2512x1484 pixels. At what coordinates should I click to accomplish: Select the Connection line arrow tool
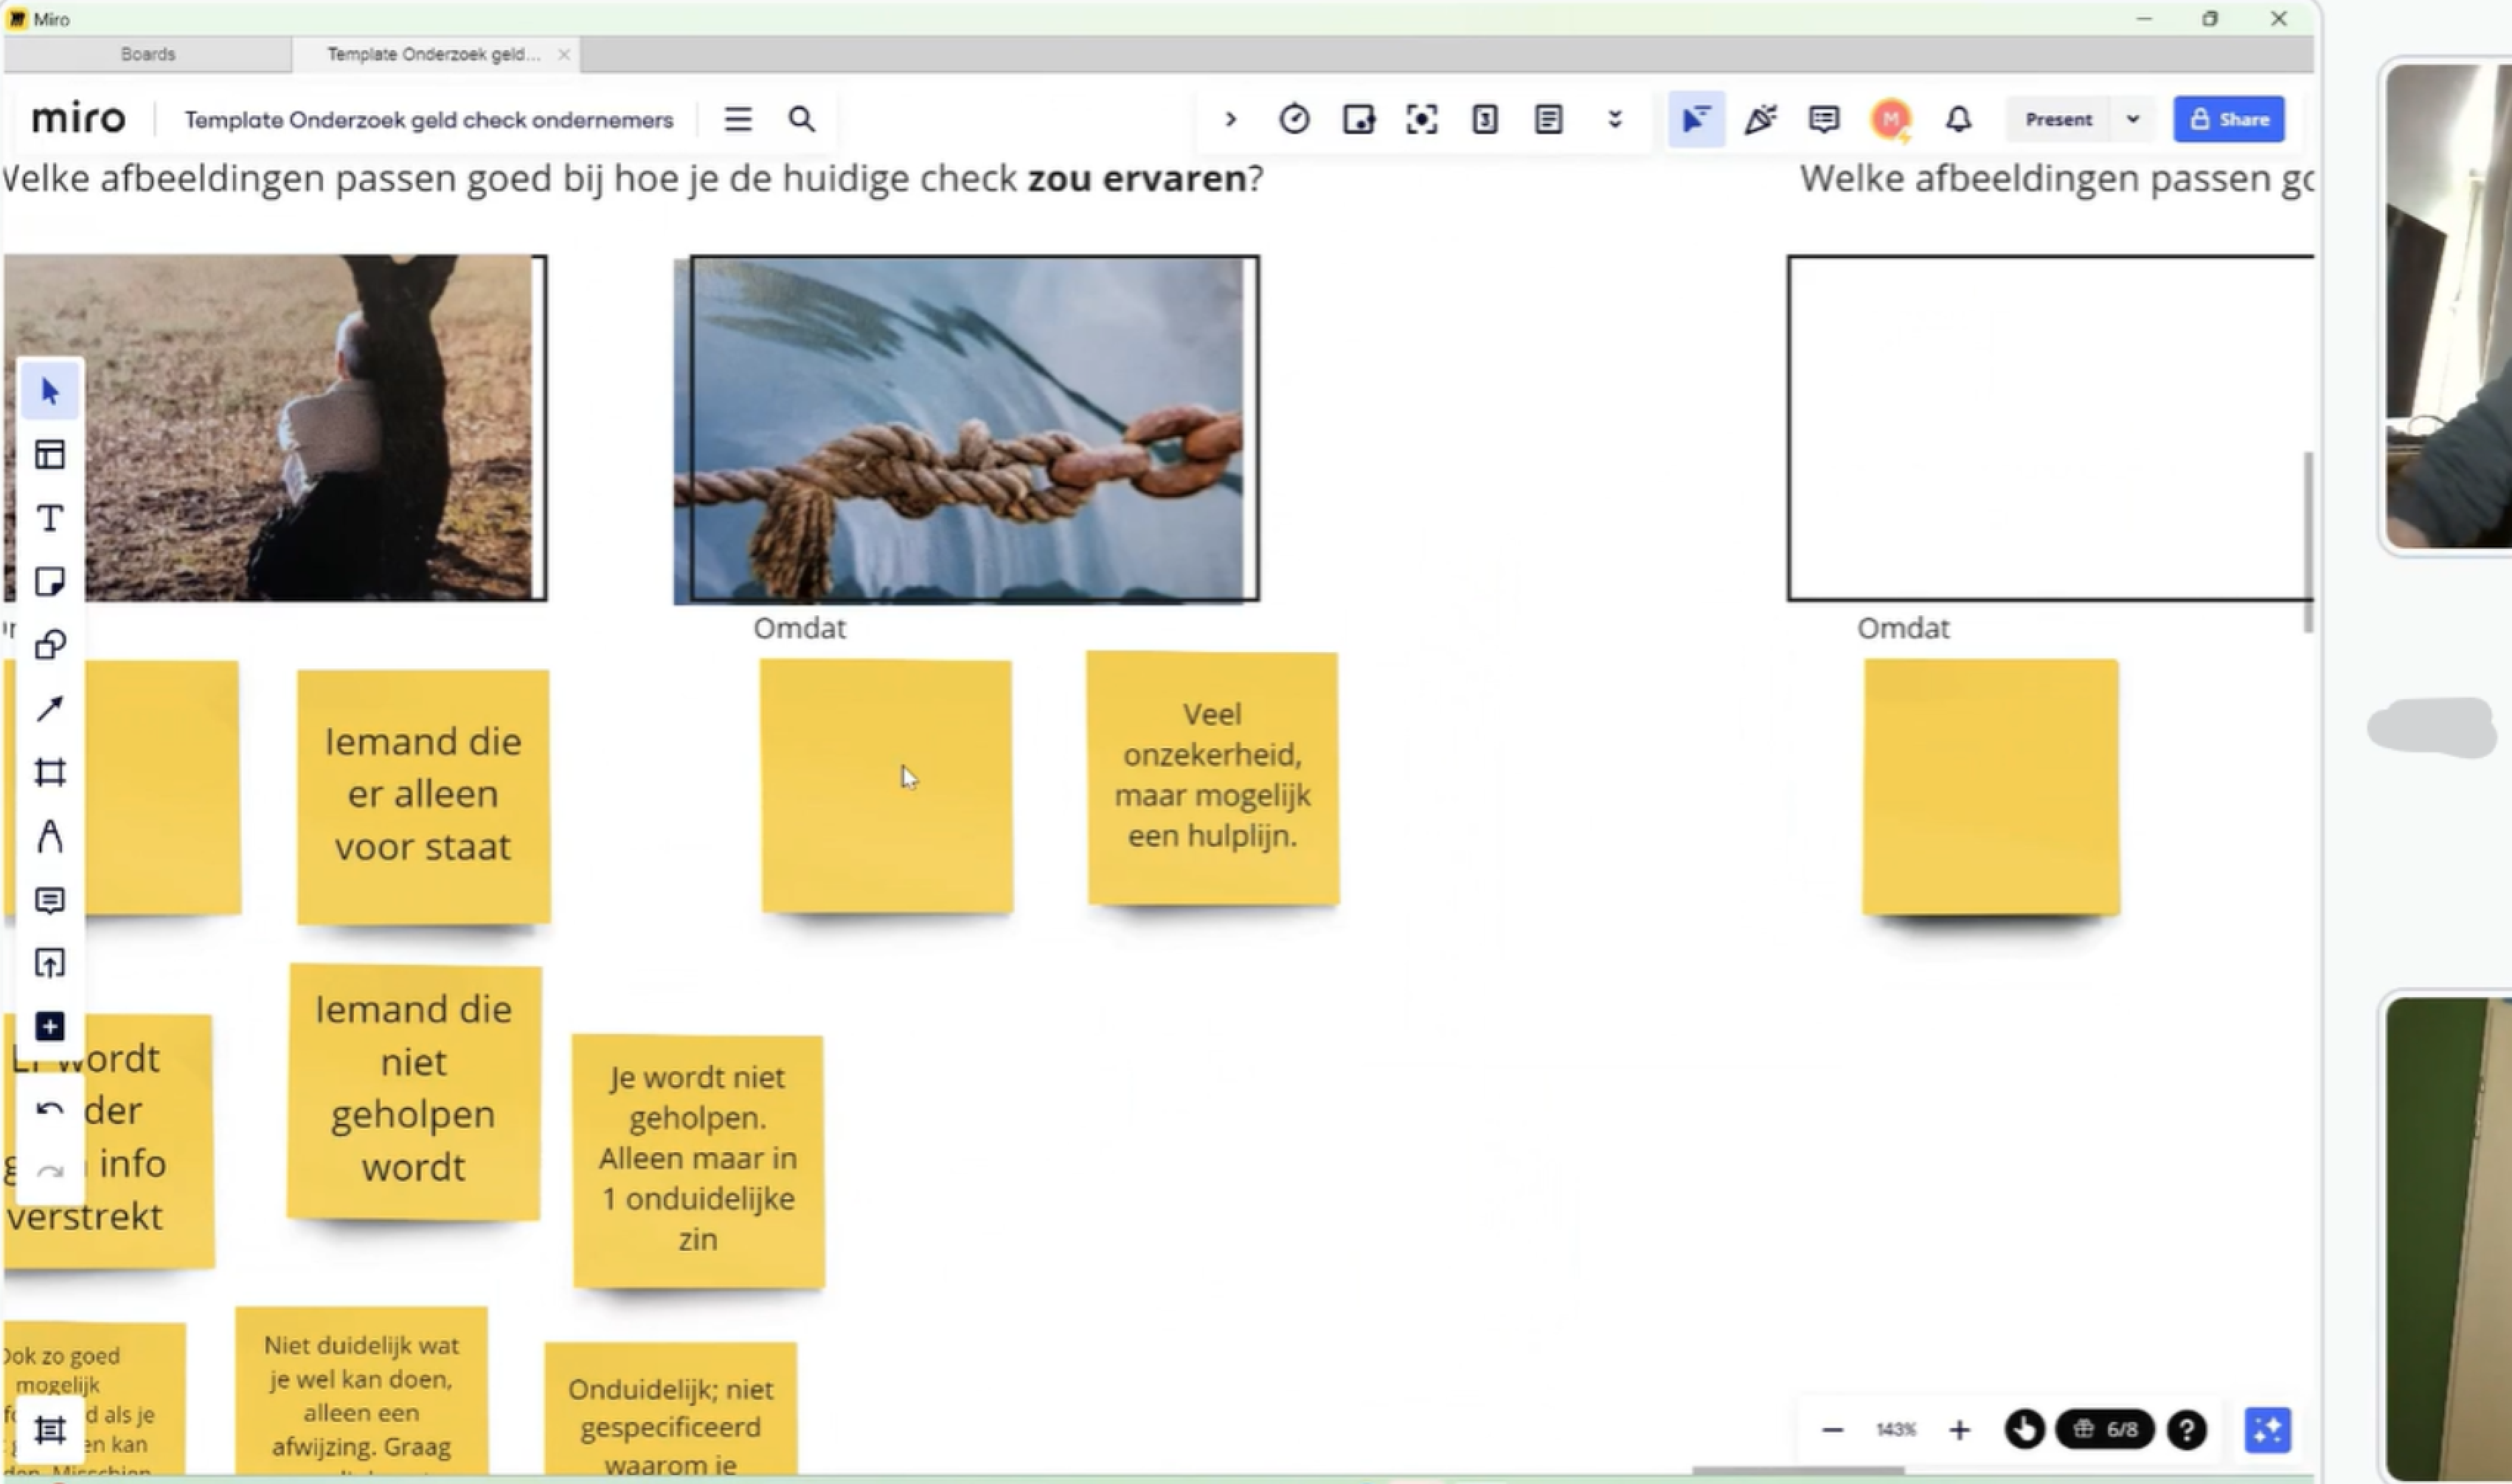click(x=50, y=709)
